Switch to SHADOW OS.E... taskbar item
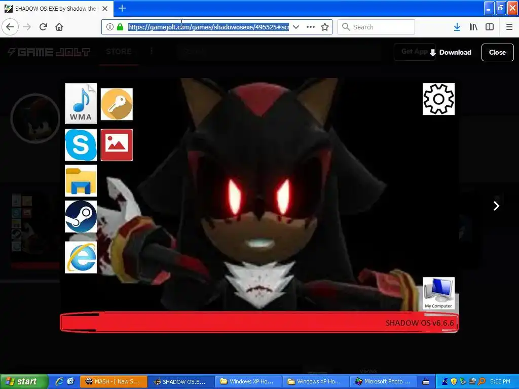The height and width of the screenshot is (389, 519). [181, 381]
